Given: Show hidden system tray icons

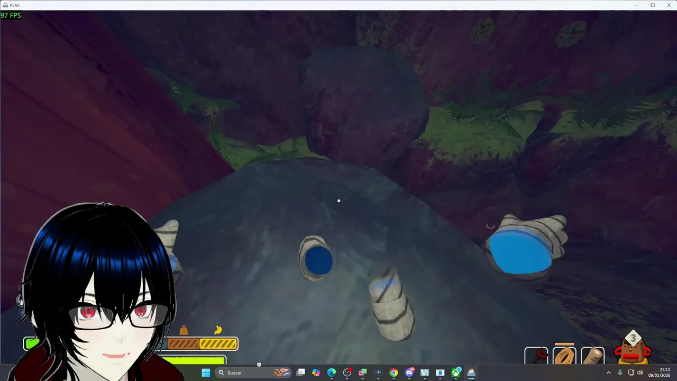Looking at the screenshot, I should 608,373.
